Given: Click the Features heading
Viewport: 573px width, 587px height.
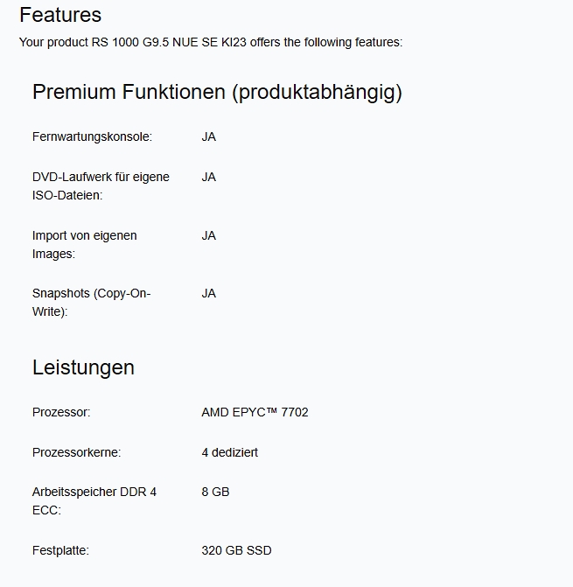Looking at the screenshot, I should click(60, 16).
